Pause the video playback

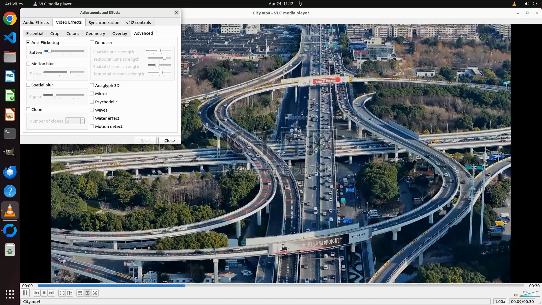pyautogui.click(x=25, y=293)
